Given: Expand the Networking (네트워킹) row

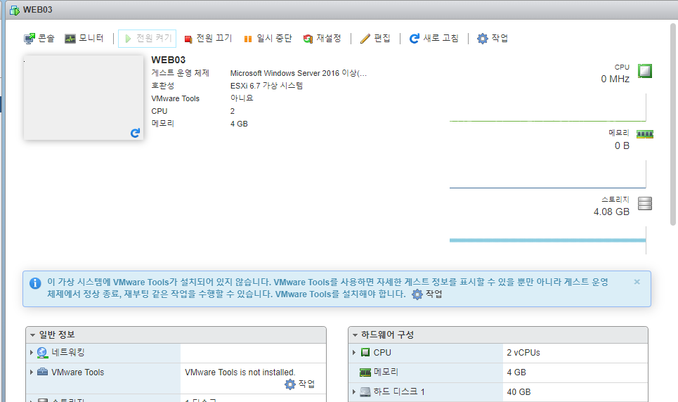Looking at the screenshot, I should [x=32, y=353].
